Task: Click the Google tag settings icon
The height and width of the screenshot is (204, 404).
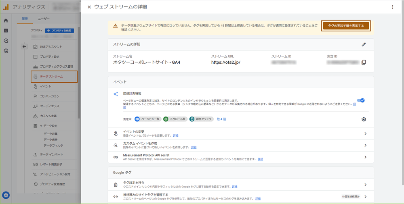Action: 116,185
